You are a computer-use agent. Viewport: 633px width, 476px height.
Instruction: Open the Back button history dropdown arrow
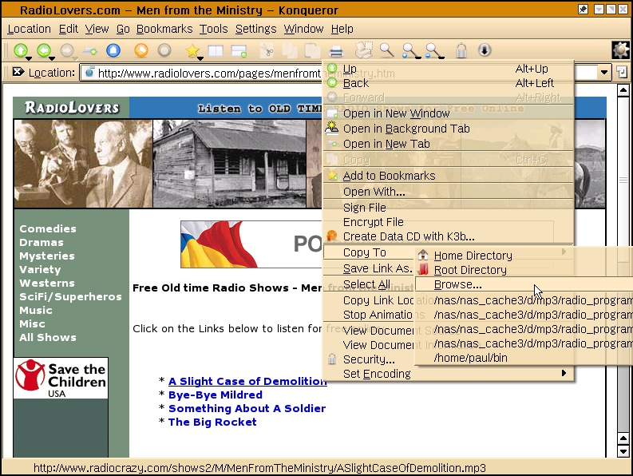tap(52, 58)
